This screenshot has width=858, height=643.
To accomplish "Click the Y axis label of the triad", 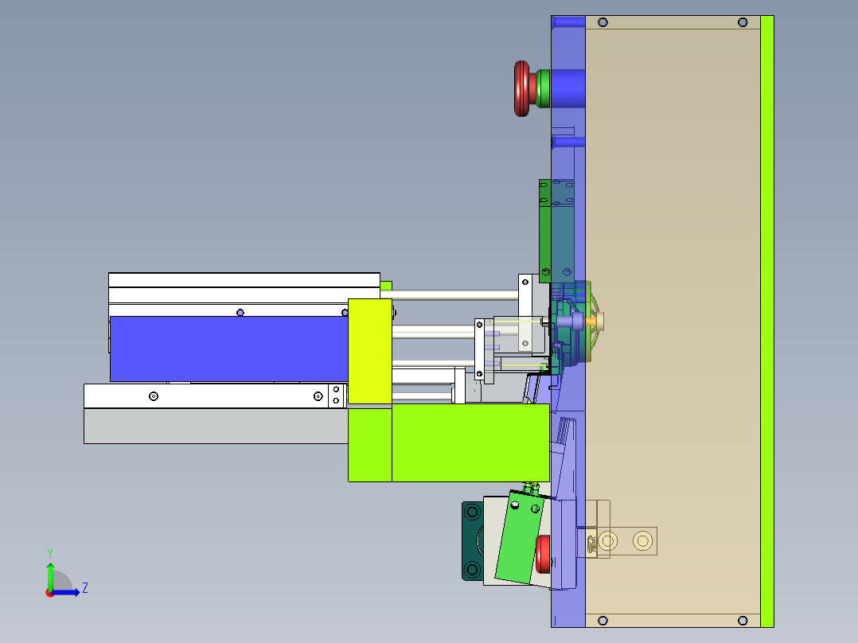I will tap(50, 554).
